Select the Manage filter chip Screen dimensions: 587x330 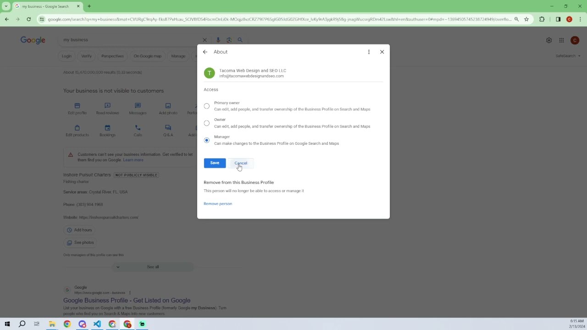click(178, 56)
